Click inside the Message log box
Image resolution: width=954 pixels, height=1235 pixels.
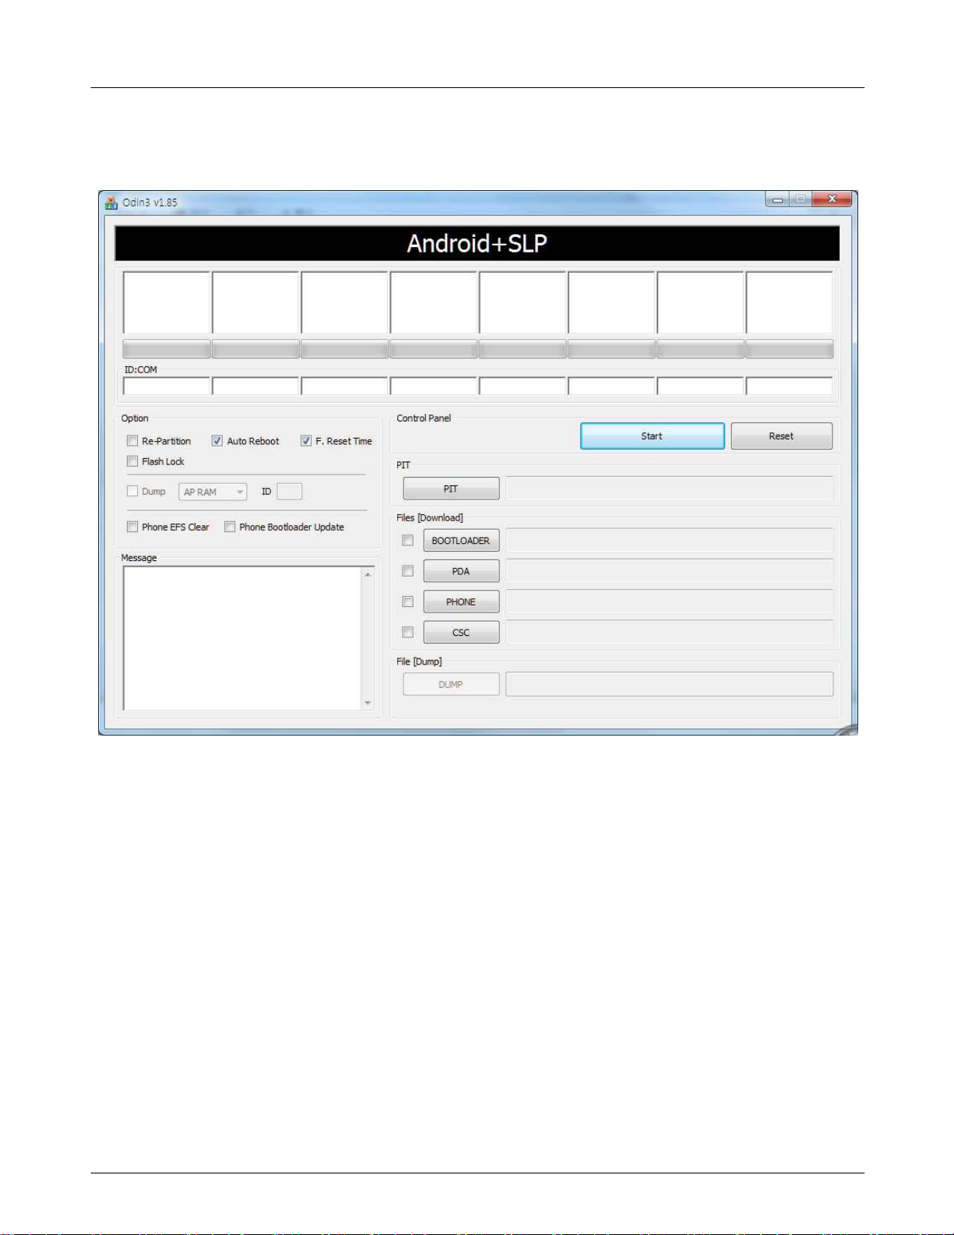pyautogui.click(x=242, y=638)
